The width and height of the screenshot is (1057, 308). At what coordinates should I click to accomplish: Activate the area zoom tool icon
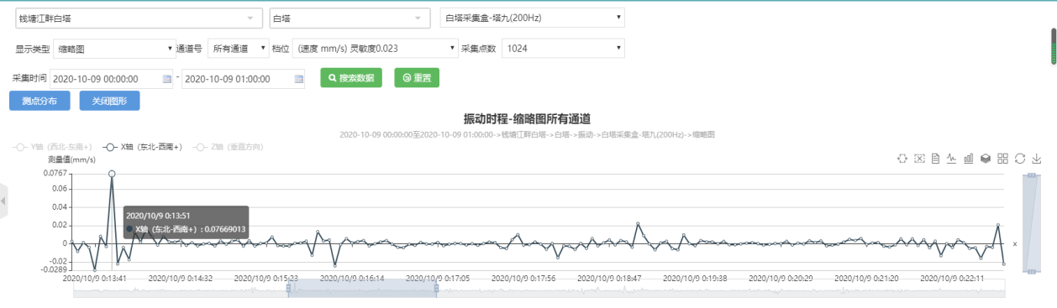pyautogui.click(x=902, y=158)
